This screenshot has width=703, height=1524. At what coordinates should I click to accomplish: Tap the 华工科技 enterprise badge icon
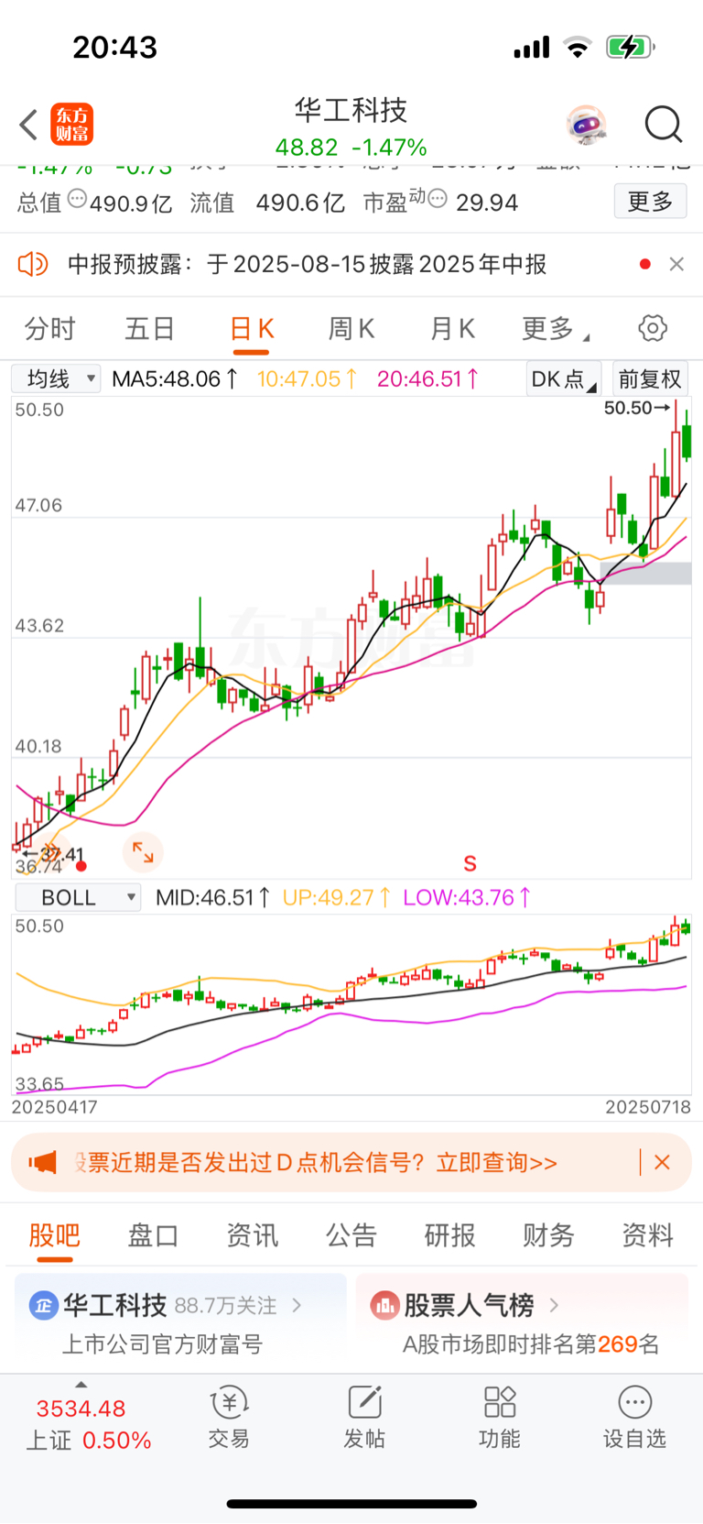(43, 1305)
